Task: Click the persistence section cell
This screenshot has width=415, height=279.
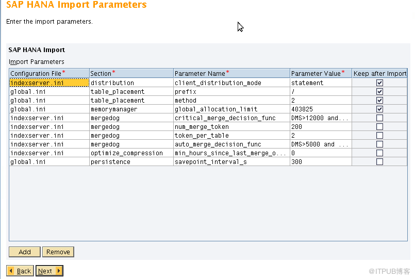Action: coord(131,161)
